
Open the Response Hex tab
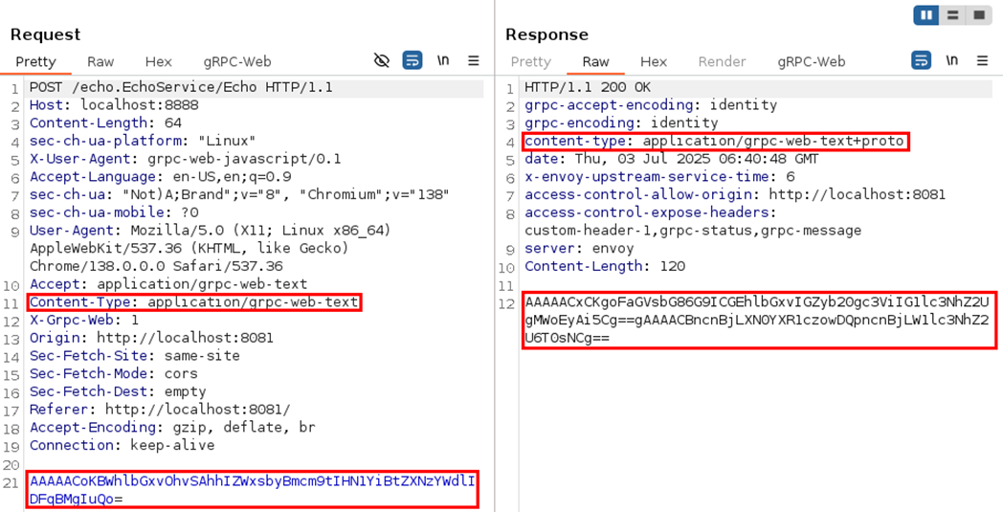tap(654, 61)
